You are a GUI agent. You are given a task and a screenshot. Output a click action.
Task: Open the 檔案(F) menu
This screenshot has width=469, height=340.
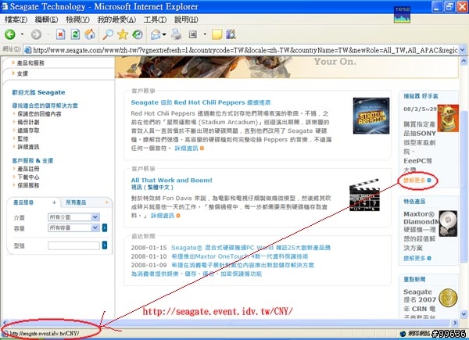(x=16, y=20)
